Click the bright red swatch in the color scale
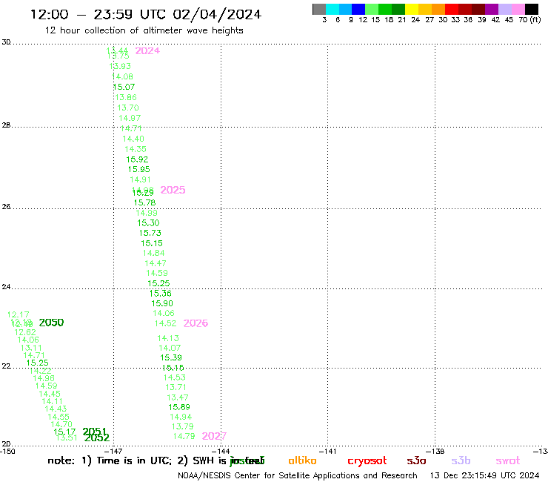 coord(452,9)
